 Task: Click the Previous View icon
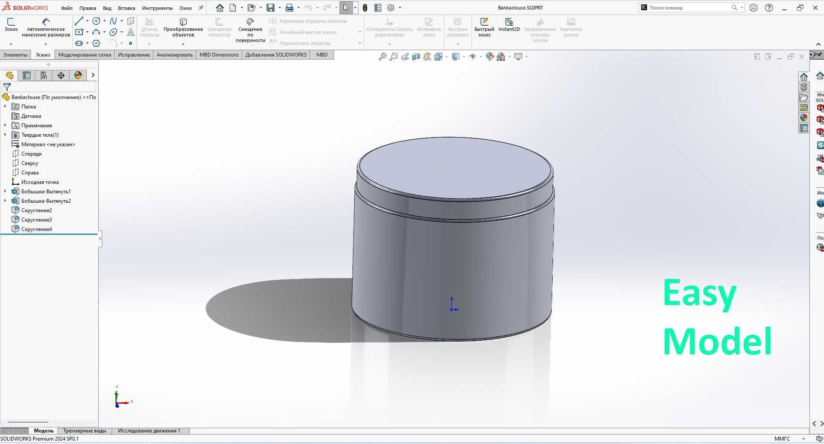coord(405,57)
